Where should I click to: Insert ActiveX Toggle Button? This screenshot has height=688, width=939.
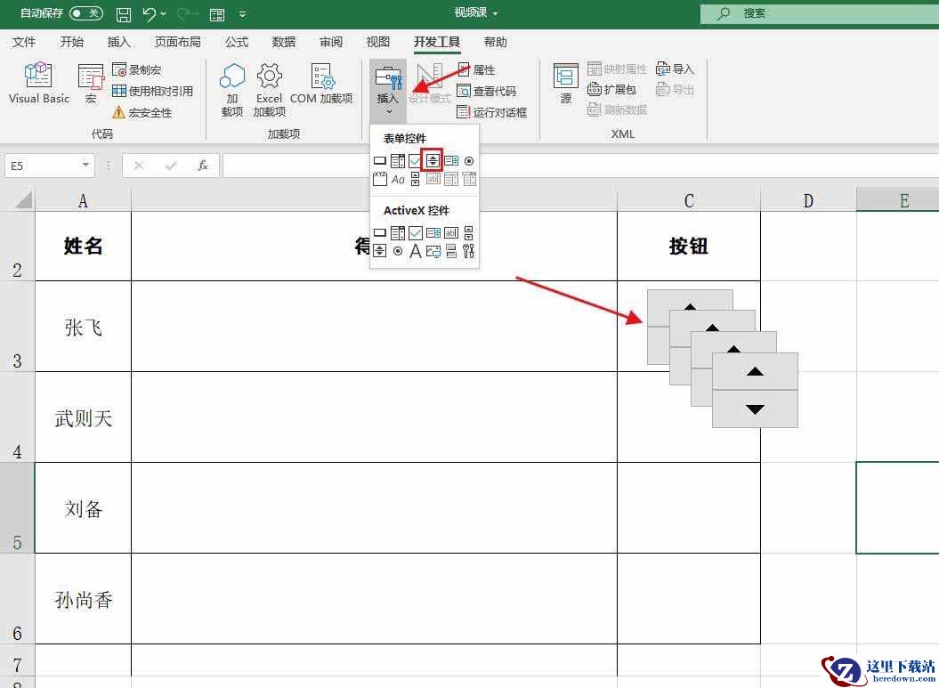pos(451,251)
